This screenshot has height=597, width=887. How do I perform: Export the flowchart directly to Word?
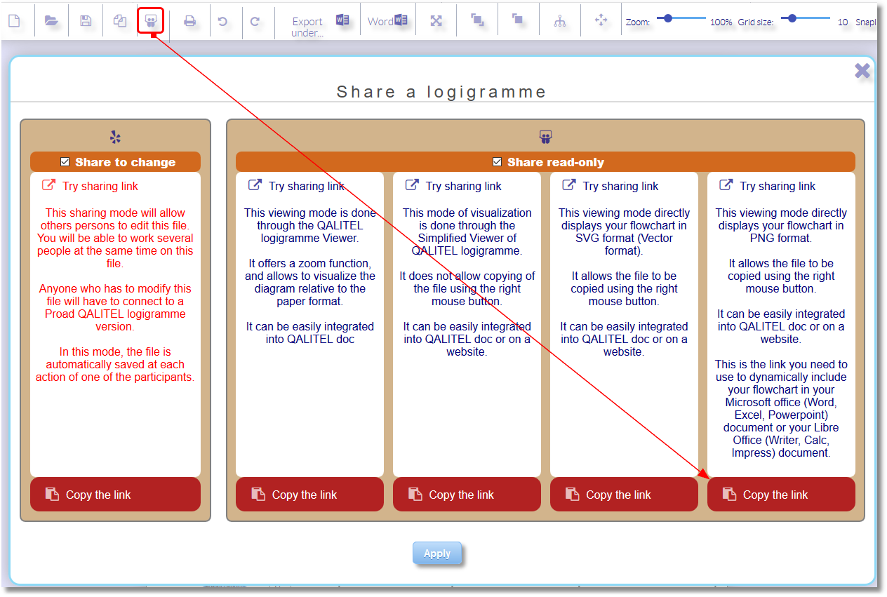tap(388, 20)
